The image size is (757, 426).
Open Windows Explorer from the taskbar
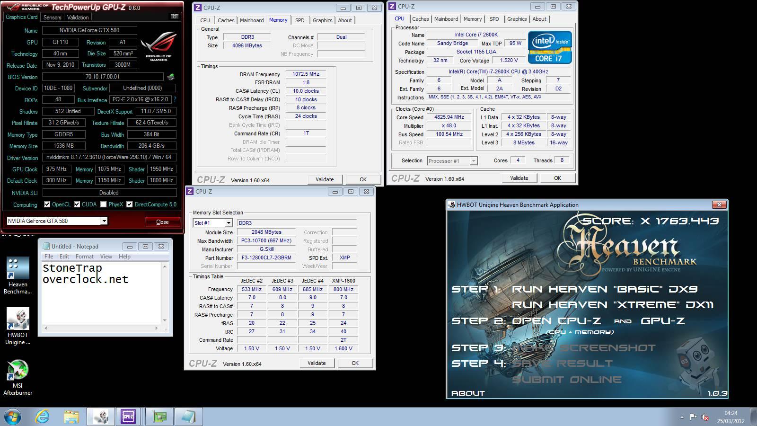coord(71,417)
